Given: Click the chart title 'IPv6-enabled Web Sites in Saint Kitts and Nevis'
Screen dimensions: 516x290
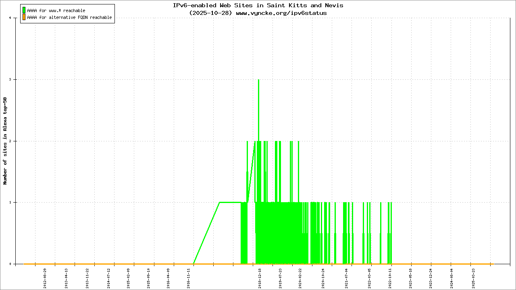Looking at the screenshot, I should coord(258,6).
